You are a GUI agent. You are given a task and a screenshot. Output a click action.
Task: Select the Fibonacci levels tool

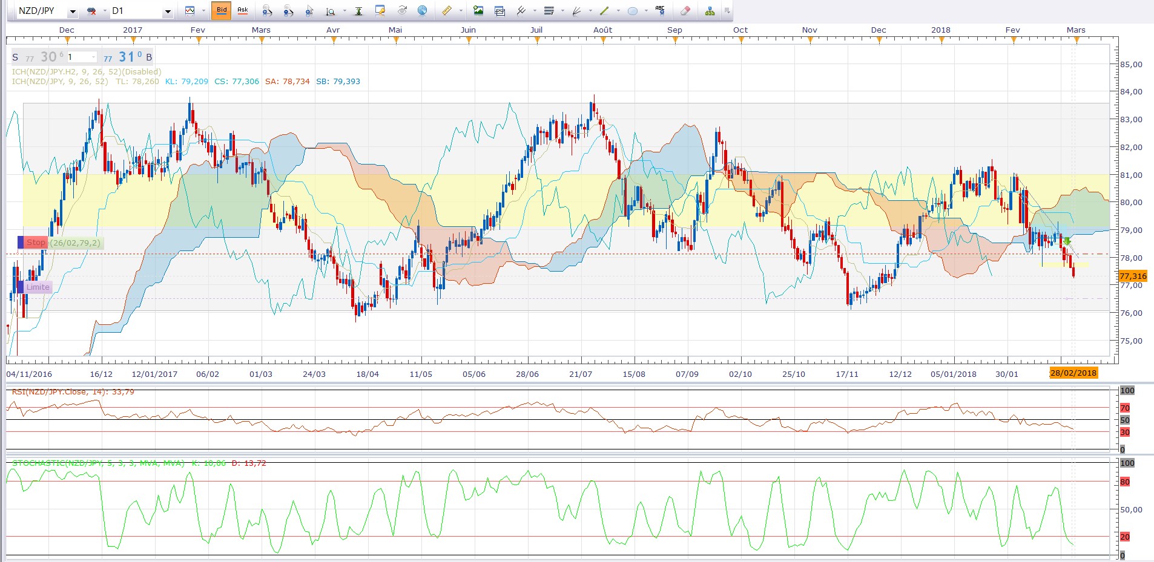549,11
